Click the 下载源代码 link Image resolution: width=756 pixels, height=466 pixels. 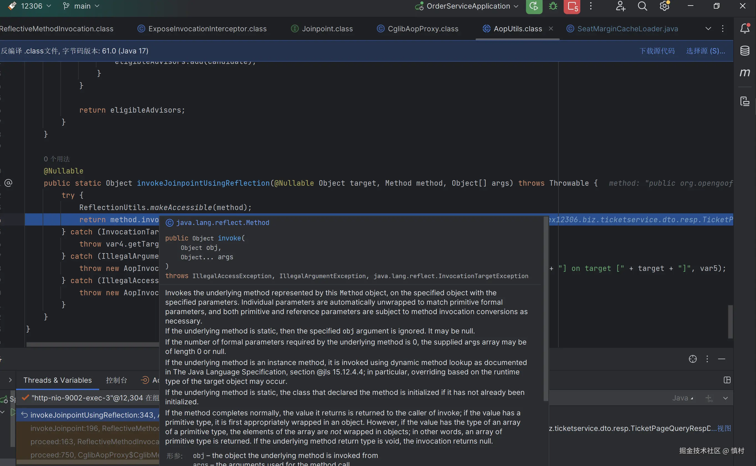657,51
